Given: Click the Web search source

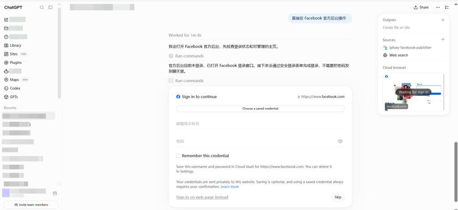Looking at the screenshot, I should [x=395, y=55].
